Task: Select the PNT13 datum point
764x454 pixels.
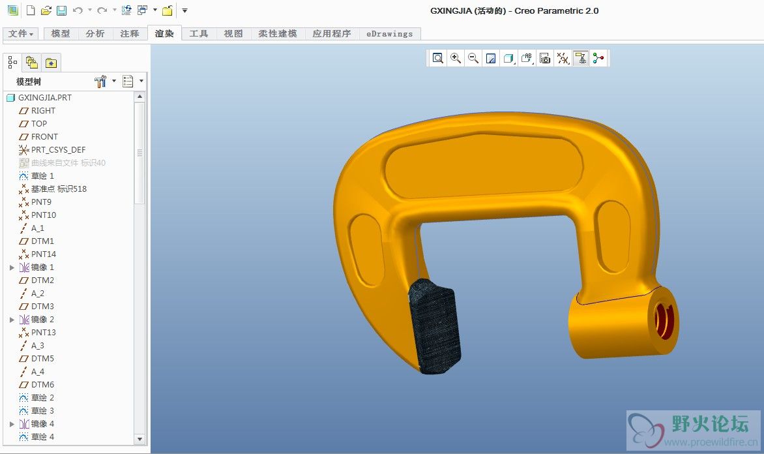Action: tap(38, 333)
